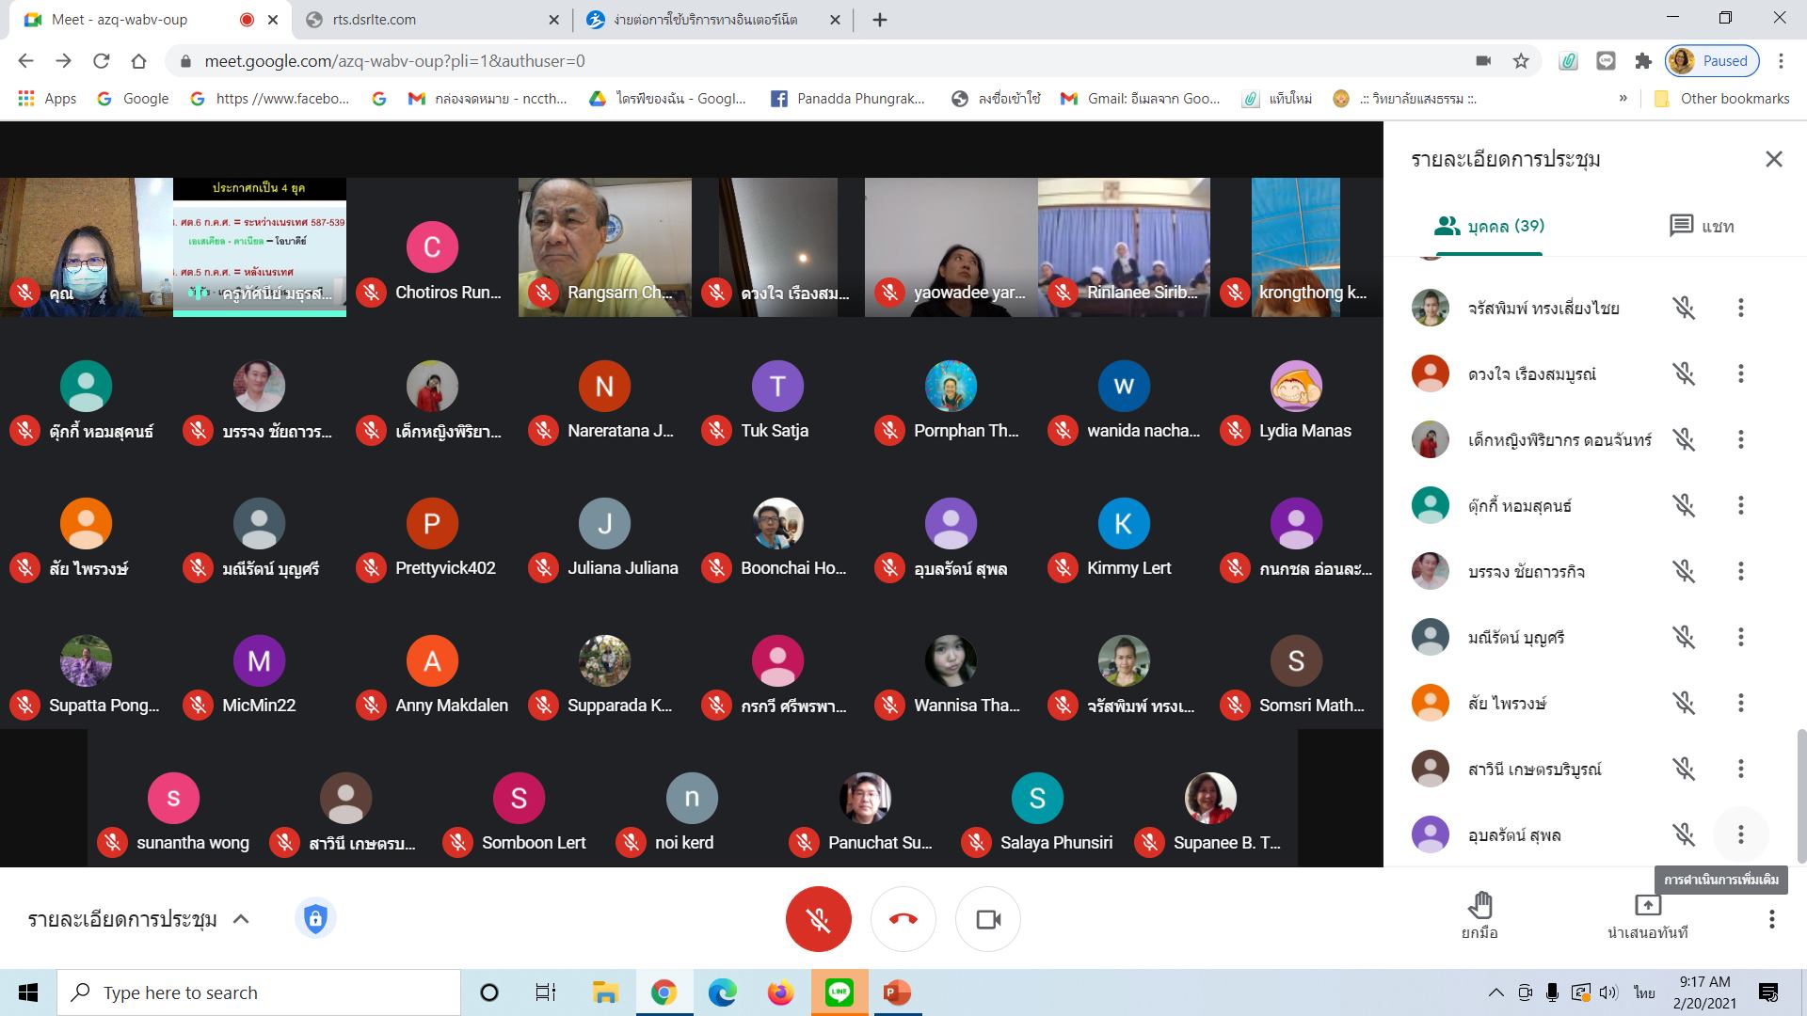Click the Chotiros Run avatar tile
This screenshot has width=1807, height=1016.
[432, 247]
